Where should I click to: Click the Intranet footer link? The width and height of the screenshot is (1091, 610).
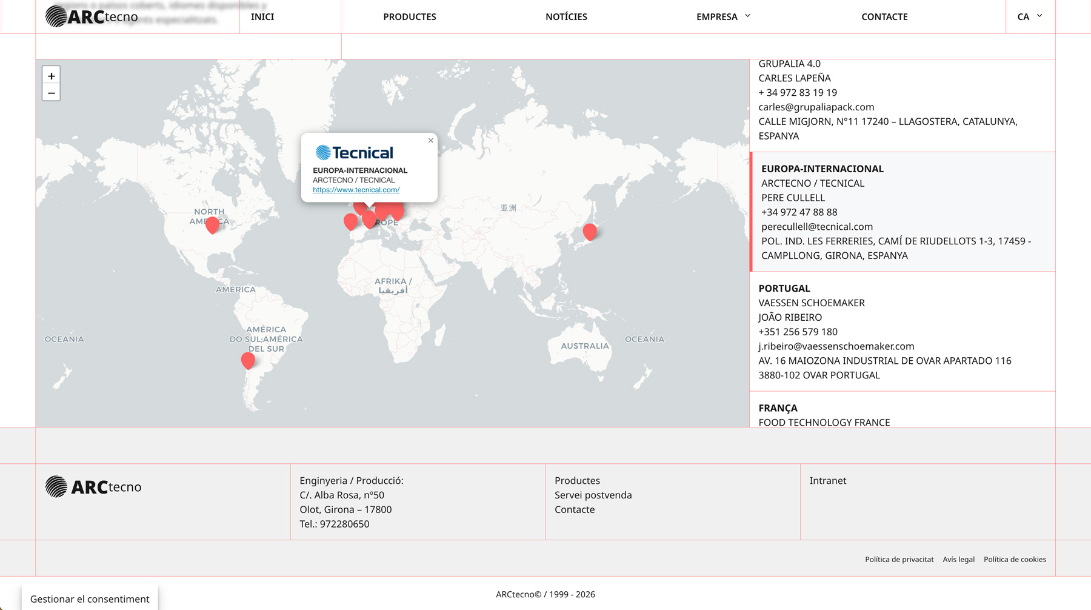click(827, 480)
